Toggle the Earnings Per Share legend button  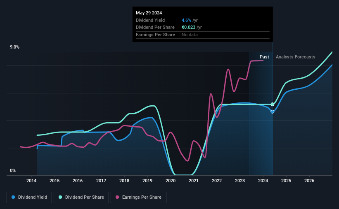(138, 197)
